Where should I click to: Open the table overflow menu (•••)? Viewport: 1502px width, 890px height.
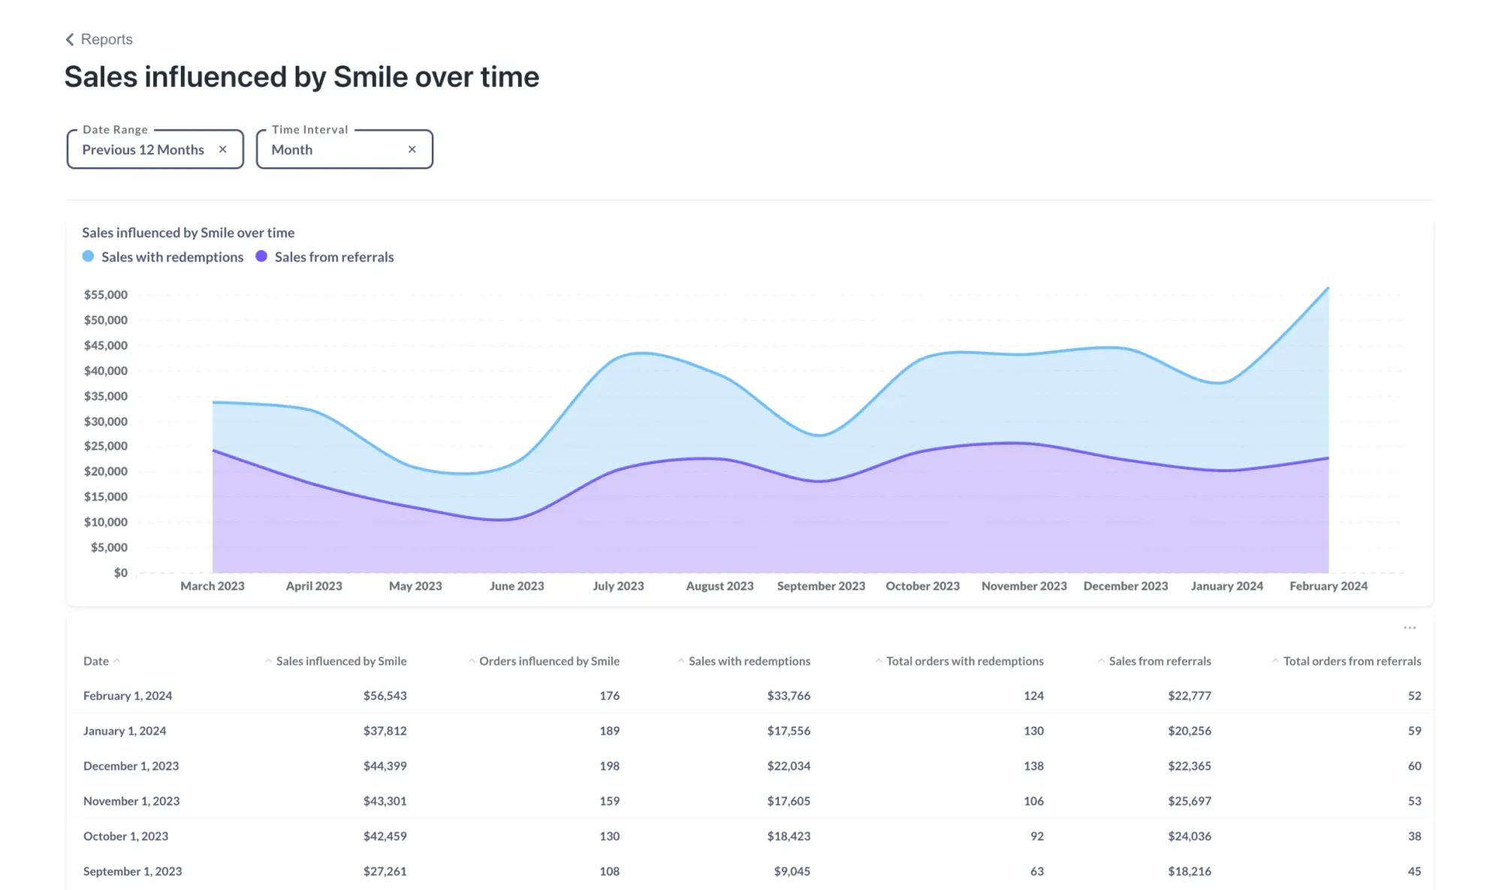point(1410,628)
